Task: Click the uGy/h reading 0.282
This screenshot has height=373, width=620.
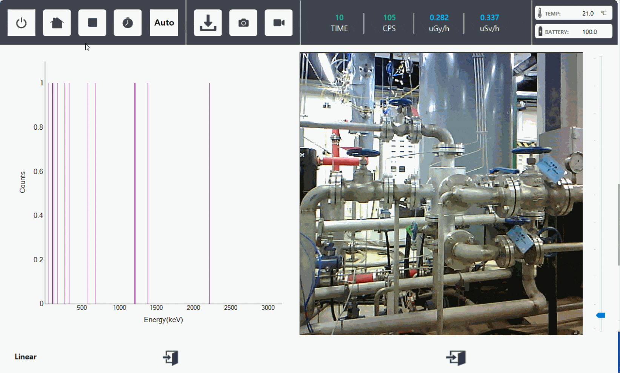Action: coord(439,18)
